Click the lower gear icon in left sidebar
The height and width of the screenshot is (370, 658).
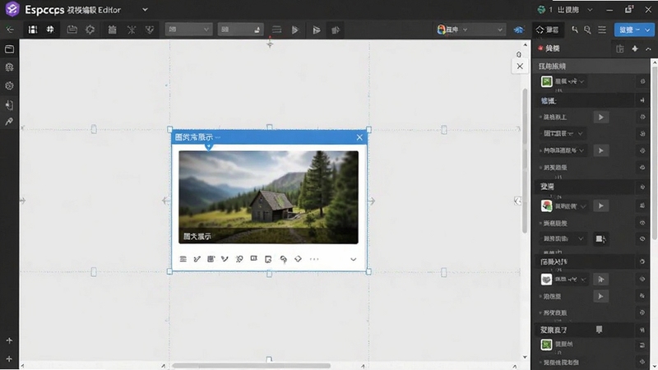click(9, 86)
